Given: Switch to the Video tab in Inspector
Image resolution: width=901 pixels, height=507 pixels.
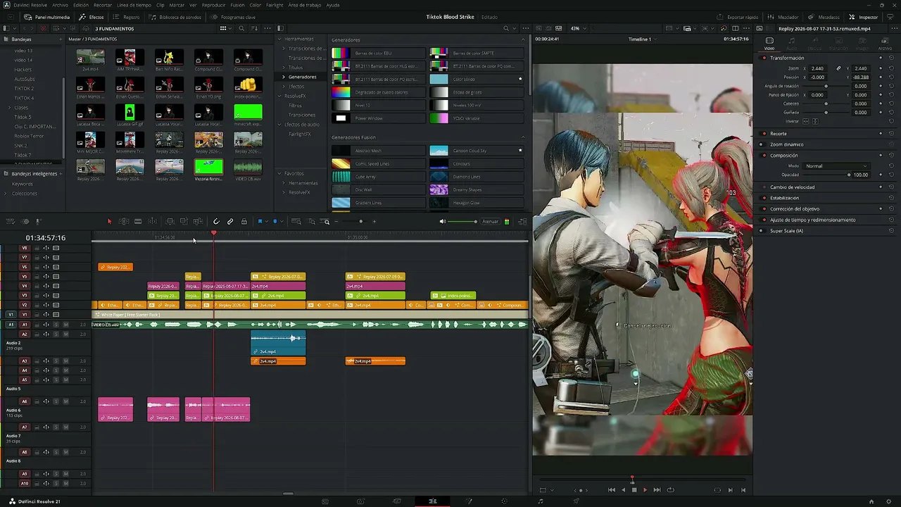Looking at the screenshot, I should coord(769,44).
